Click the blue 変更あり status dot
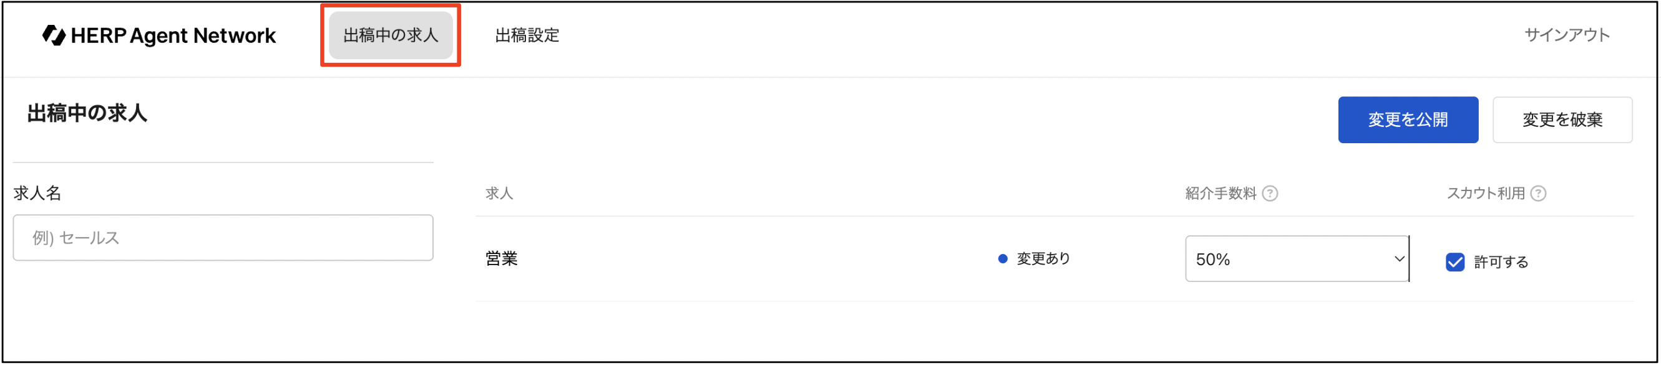The width and height of the screenshot is (1661, 366). click(1002, 258)
